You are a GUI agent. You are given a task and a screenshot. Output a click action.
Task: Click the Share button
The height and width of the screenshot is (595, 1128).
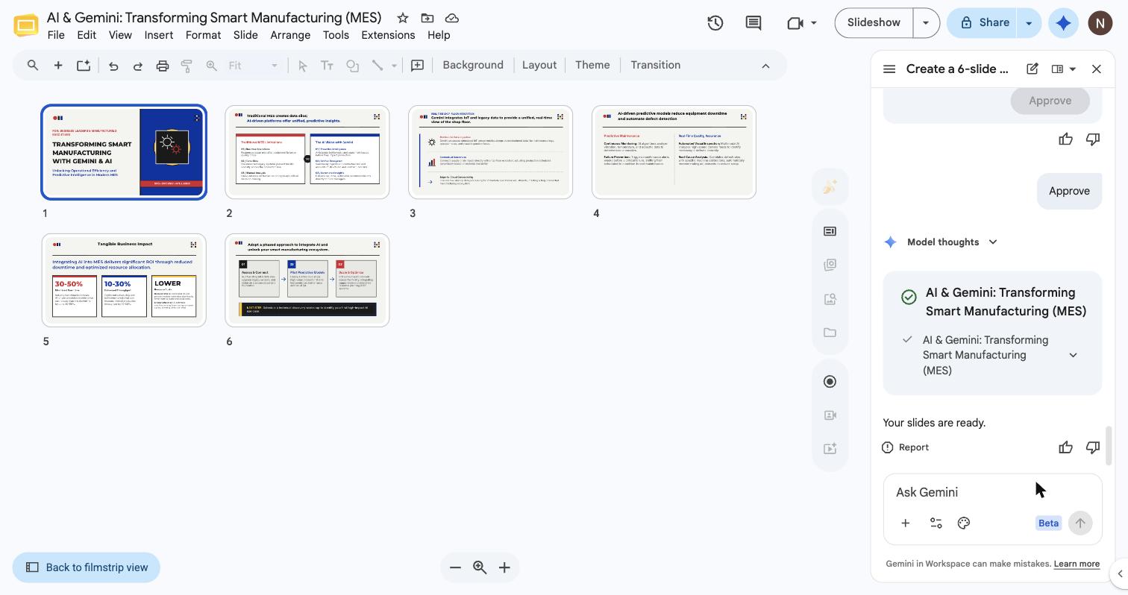[983, 23]
